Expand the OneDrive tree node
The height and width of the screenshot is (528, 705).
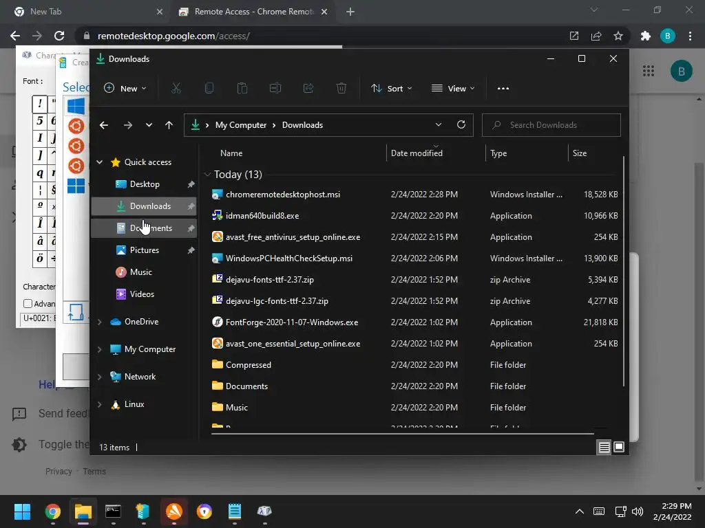click(x=99, y=322)
